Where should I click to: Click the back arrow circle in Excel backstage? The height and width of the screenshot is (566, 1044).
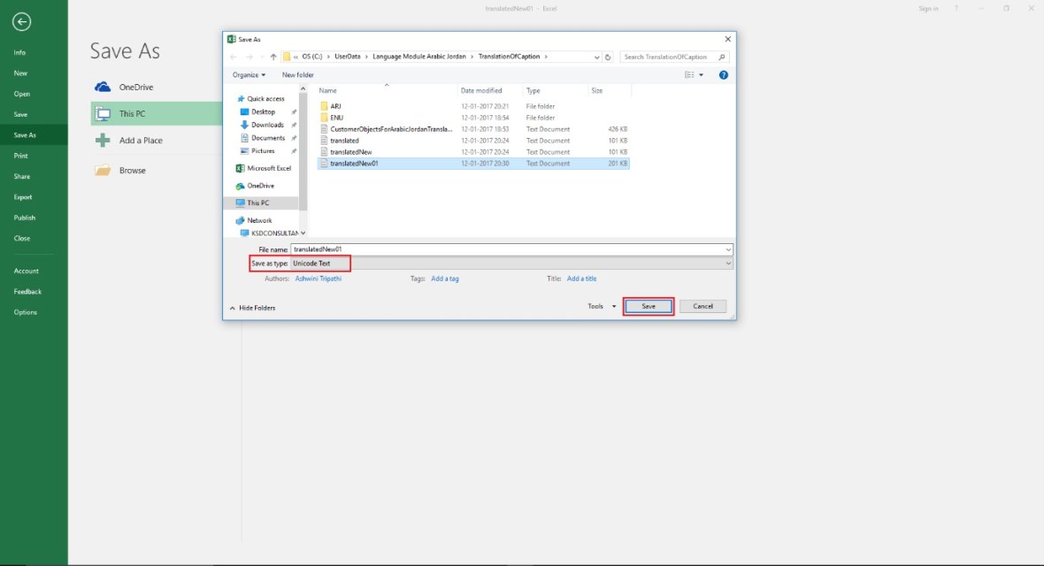click(x=22, y=22)
